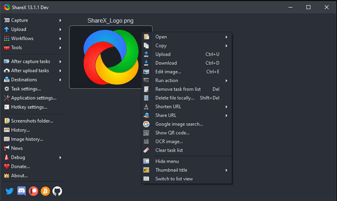The width and height of the screenshot is (337, 201).
Task: Click the Twitter icon at bottom left
Action: (9, 191)
